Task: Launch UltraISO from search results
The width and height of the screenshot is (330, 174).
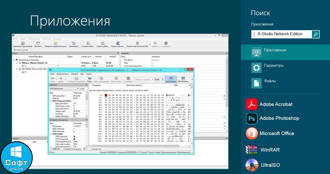Action: coord(263,165)
